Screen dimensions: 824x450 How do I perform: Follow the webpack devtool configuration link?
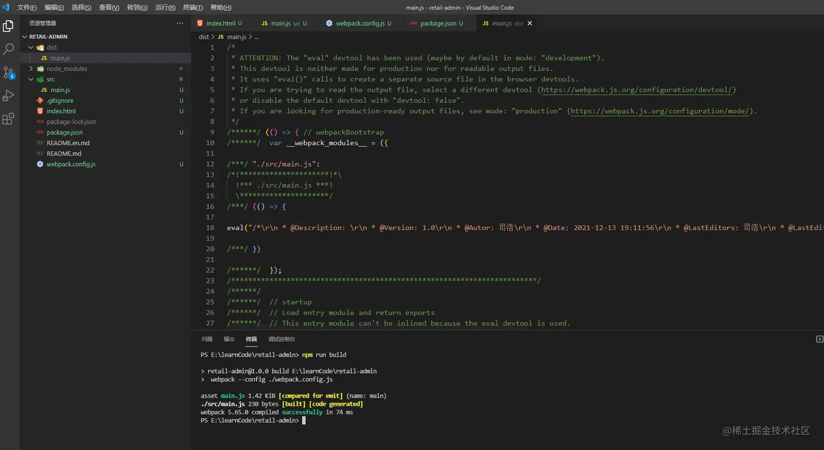[637, 90]
